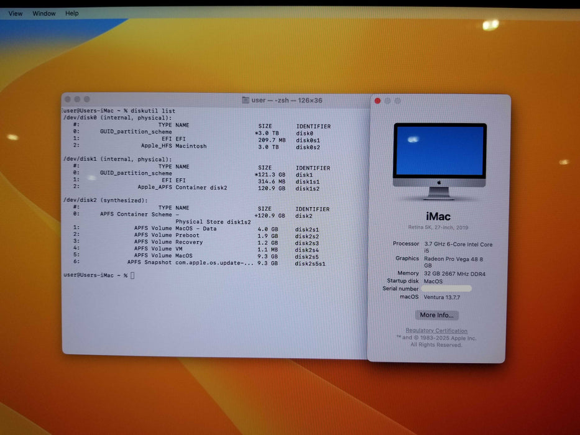Click 'APFS Volume VM' row
The width and height of the screenshot is (580, 435).
tap(196, 249)
